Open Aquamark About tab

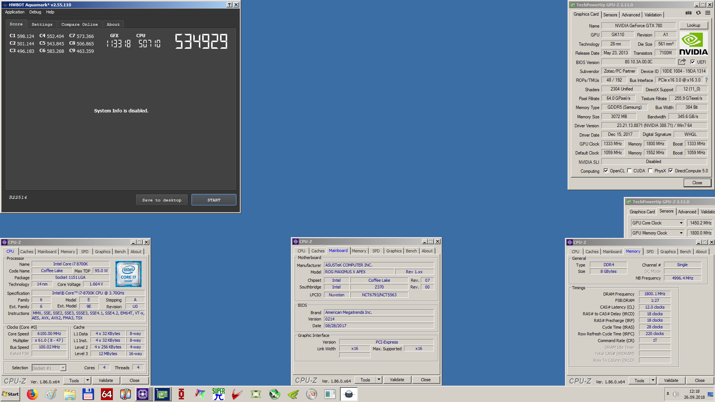coord(113,24)
